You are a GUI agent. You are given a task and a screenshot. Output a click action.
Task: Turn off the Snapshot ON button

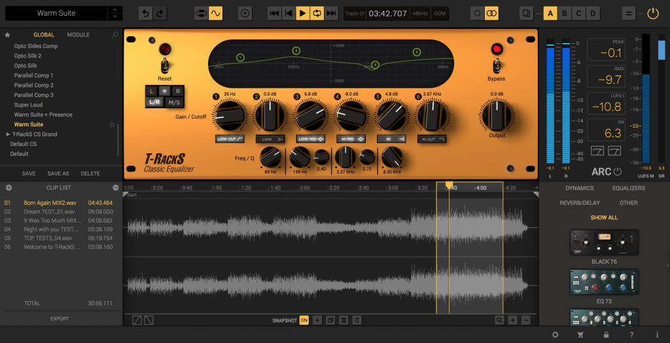(x=304, y=320)
